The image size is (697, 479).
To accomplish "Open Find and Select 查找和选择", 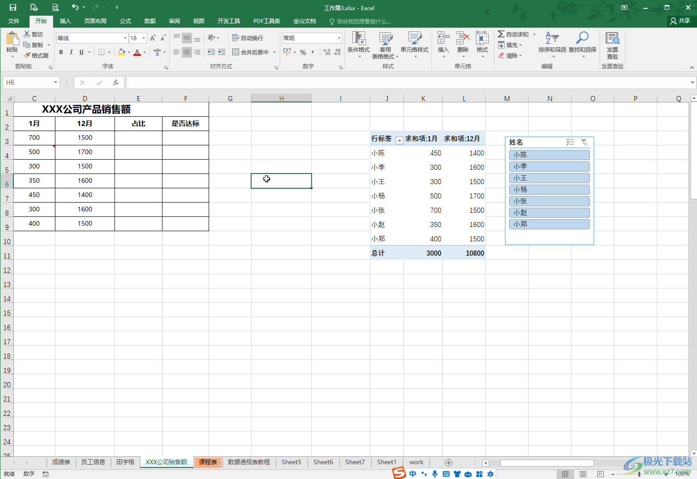I will 583,45.
